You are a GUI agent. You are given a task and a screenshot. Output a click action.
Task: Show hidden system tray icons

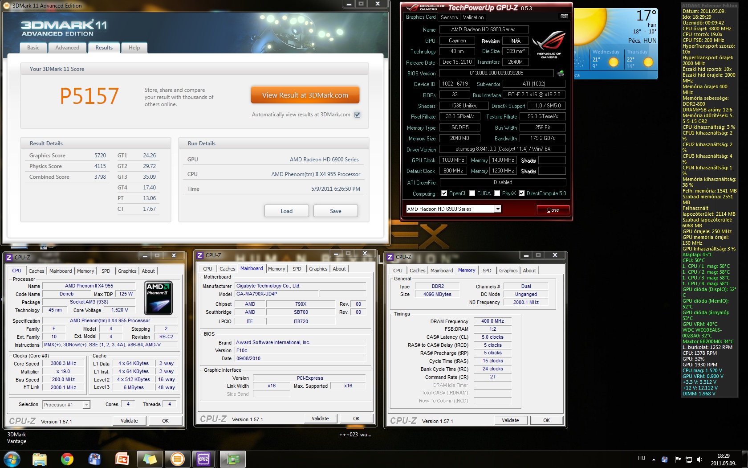tap(654, 459)
